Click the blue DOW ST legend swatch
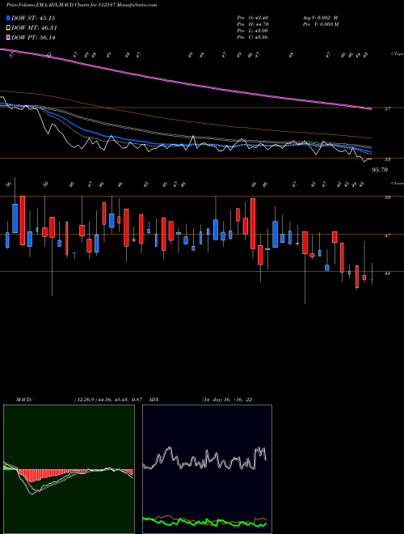This screenshot has height=534, width=404. (x=8, y=18)
